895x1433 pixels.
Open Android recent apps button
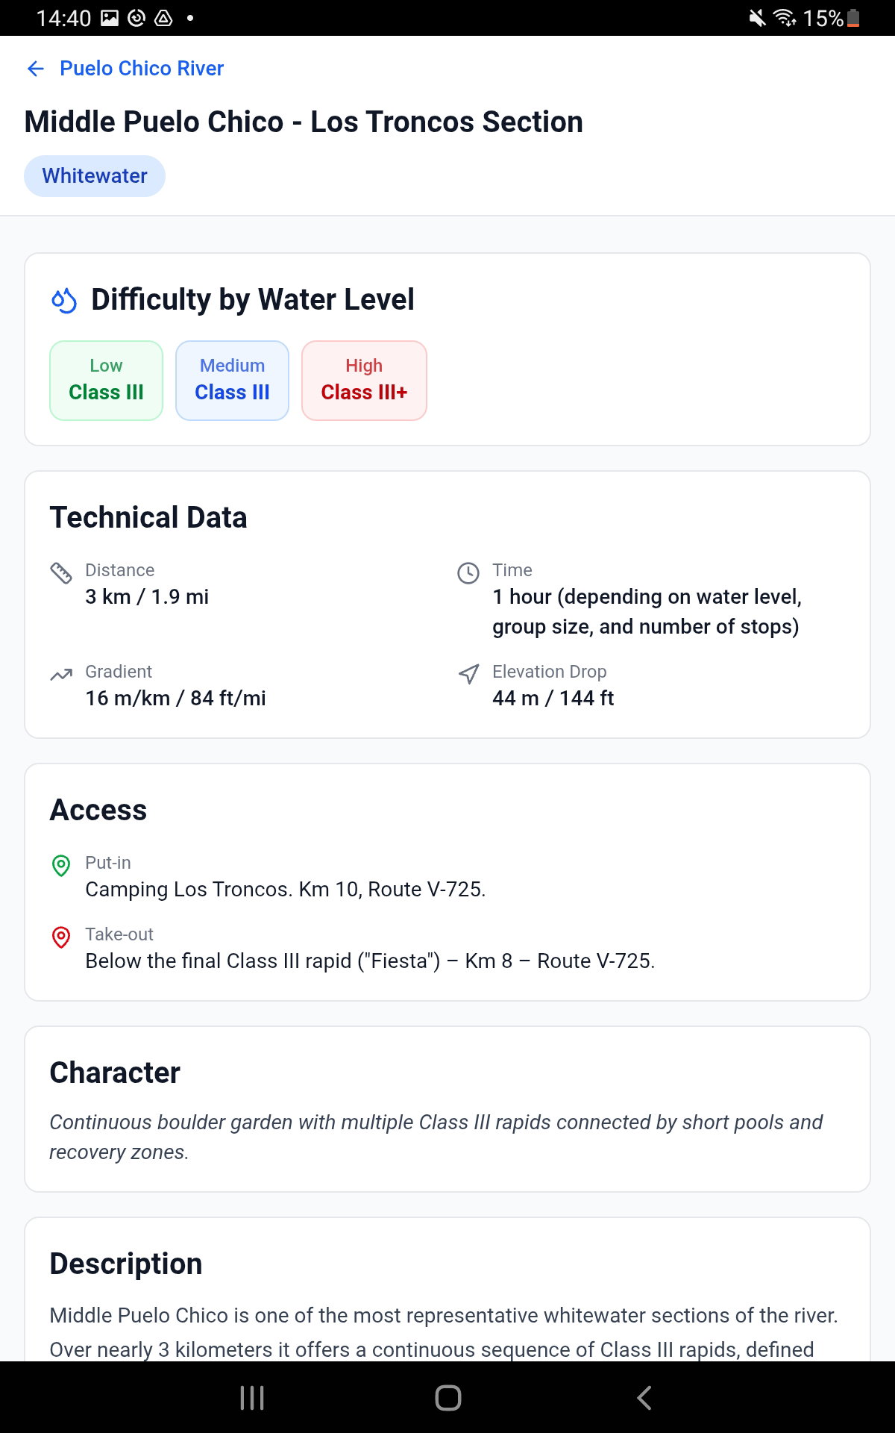click(x=252, y=1398)
